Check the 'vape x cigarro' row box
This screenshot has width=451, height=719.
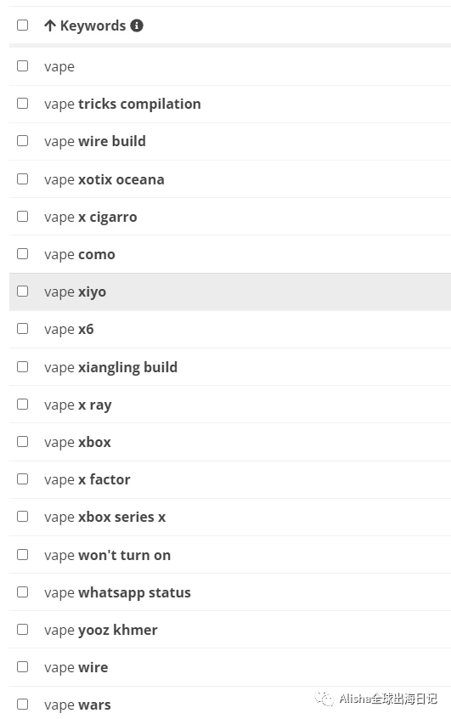[22, 217]
